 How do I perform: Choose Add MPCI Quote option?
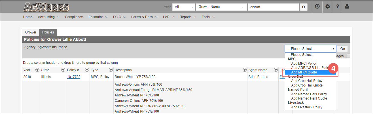[x=310, y=72]
